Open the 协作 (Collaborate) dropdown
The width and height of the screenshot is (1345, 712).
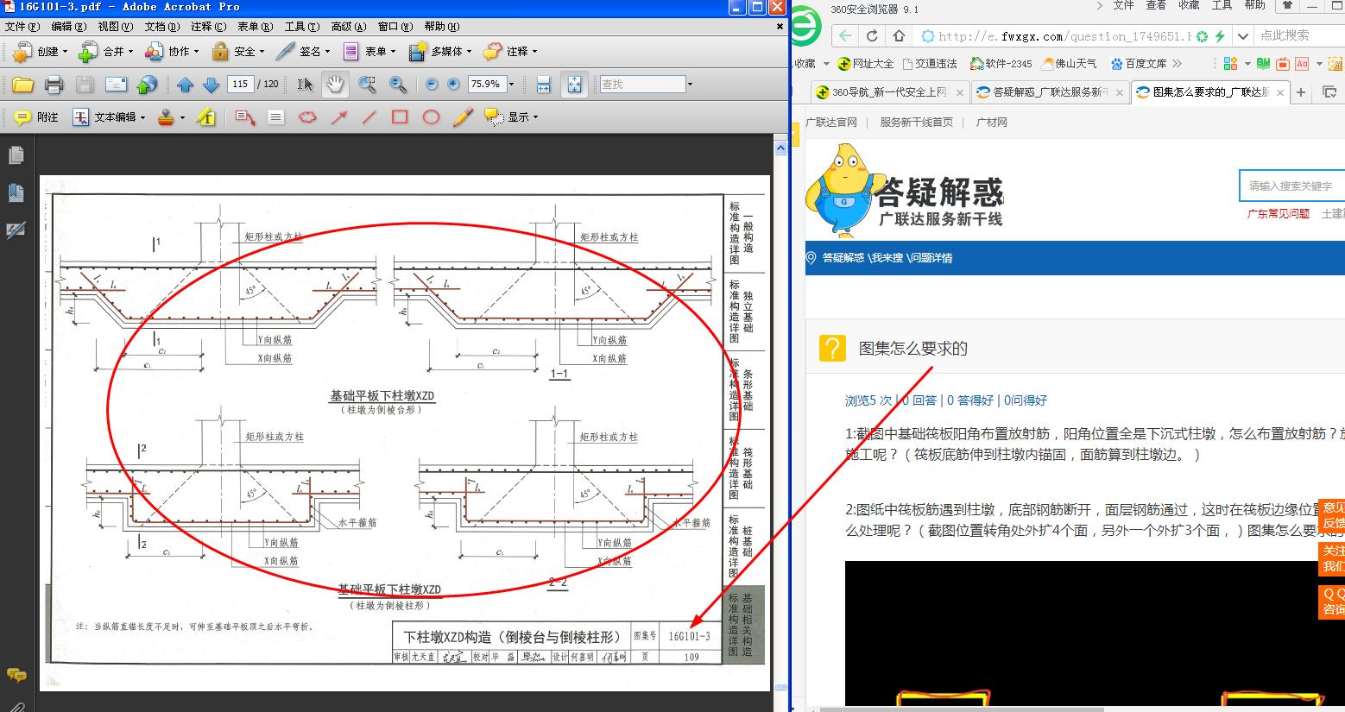172,52
